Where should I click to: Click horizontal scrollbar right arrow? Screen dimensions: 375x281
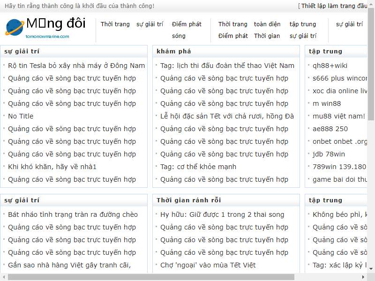coord(363,277)
